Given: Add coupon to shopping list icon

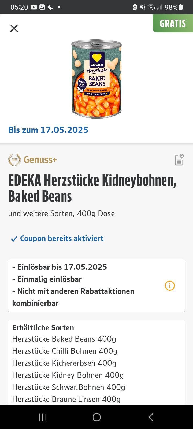Looking at the screenshot, I should coord(179,160).
